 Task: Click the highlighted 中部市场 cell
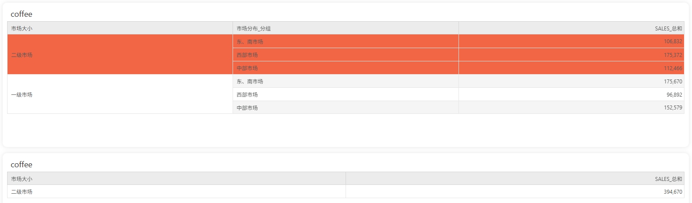tap(247, 68)
